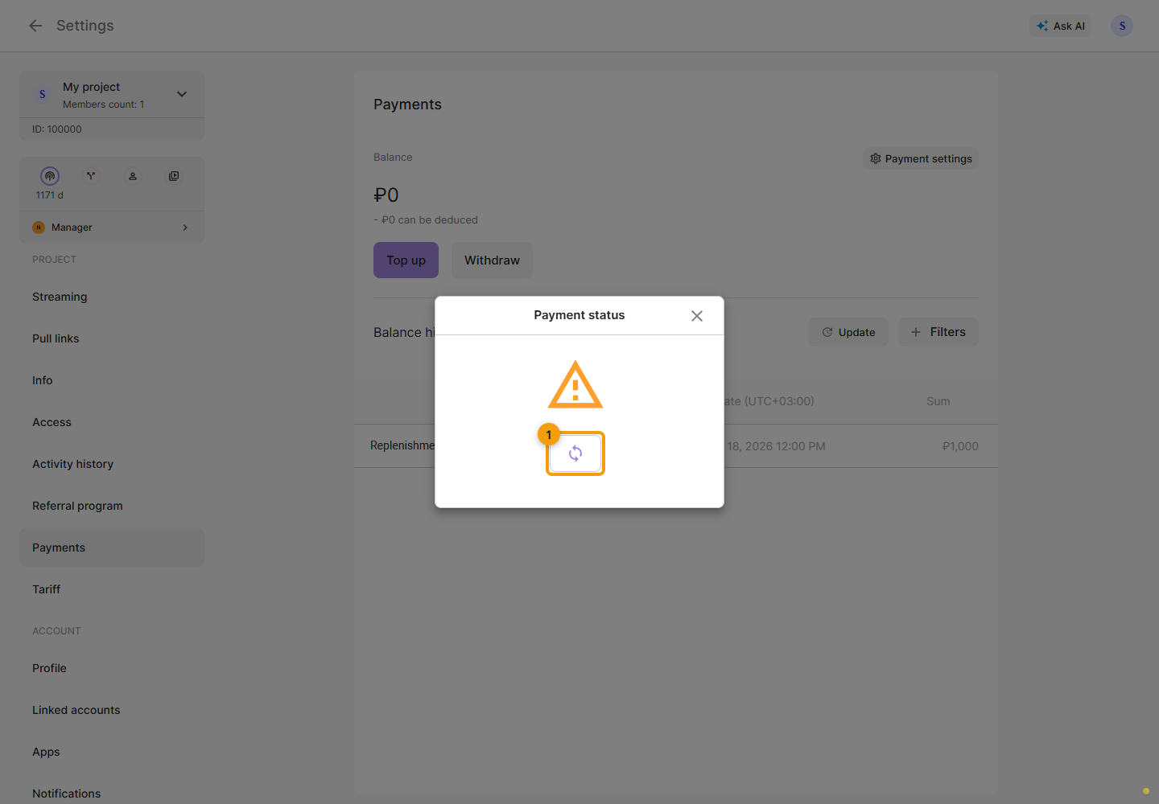Click the Top up button
This screenshot has width=1159, height=804.
click(406, 260)
